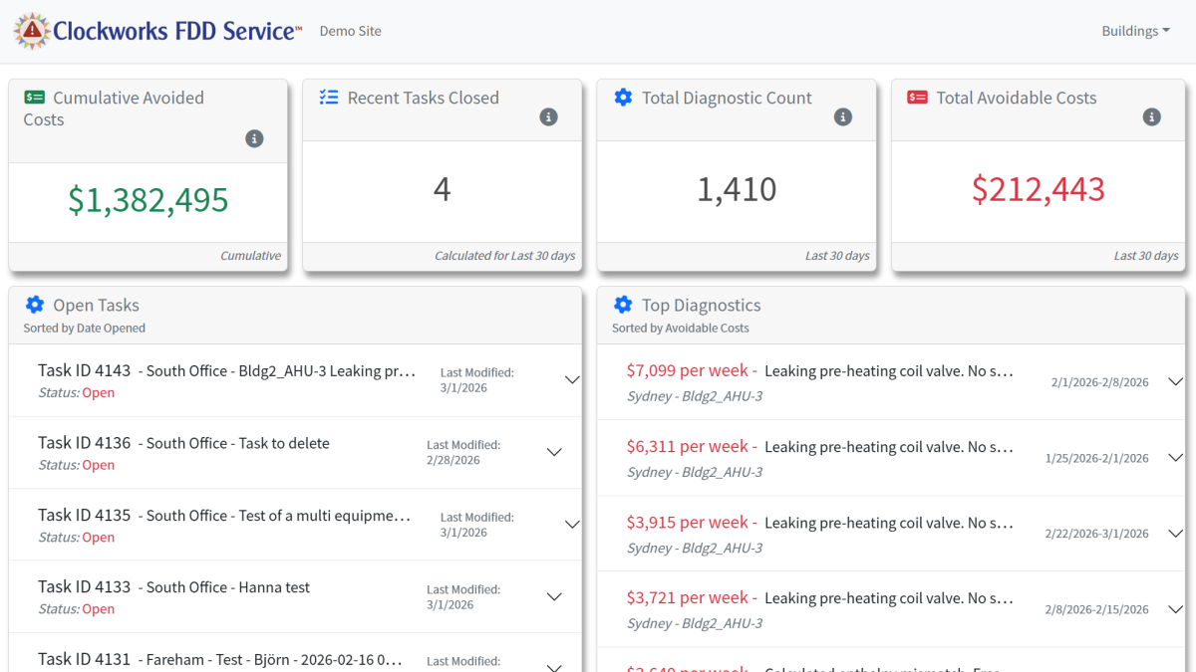Click the $1,382,495 cumulative cost value

click(148, 200)
